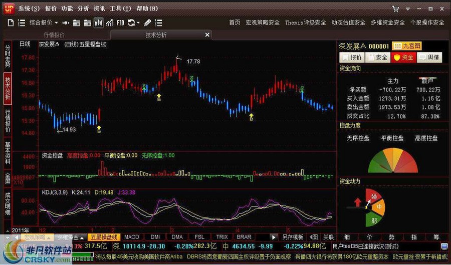This screenshot has height=265, width=451.
Task: Select the candlestick chart toolbar icon
Action: pos(98,22)
